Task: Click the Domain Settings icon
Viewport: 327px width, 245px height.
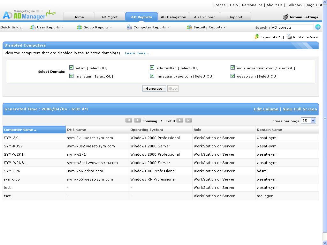Action: coord(285,17)
